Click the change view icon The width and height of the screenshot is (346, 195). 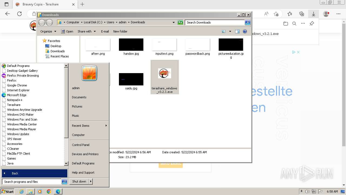[224, 31]
